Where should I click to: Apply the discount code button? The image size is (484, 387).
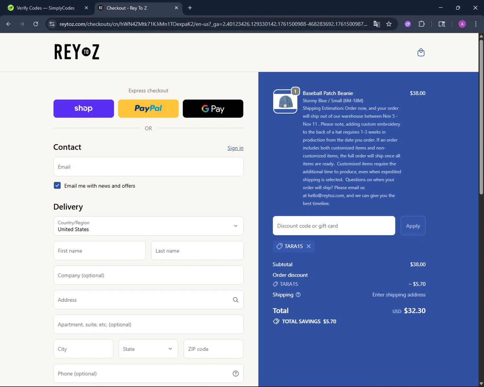tap(413, 226)
